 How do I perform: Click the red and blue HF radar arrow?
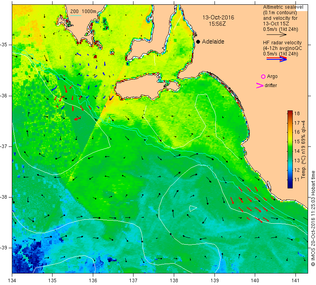click(277, 59)
